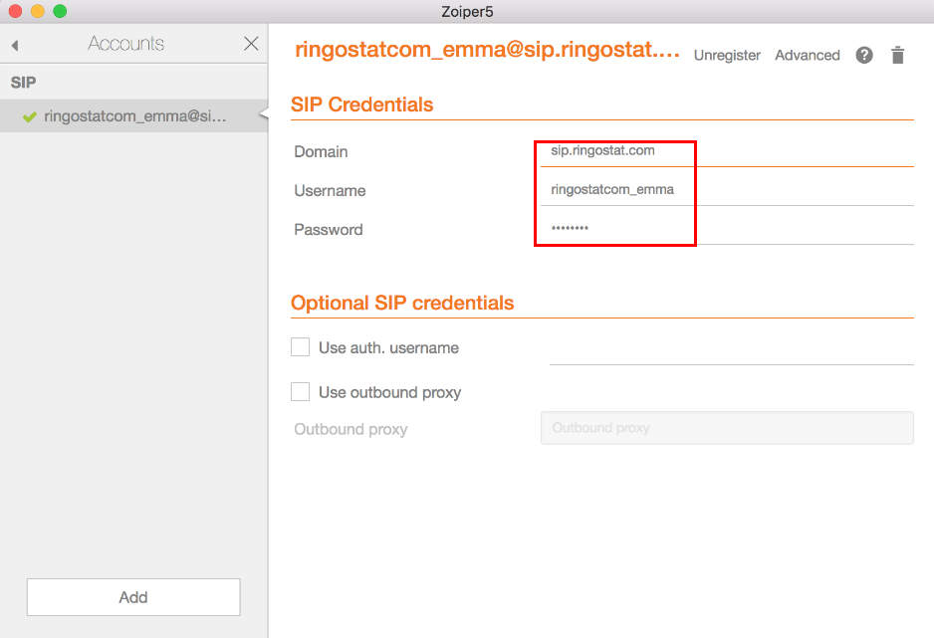Close the Accounts panel with the X

(251, 44)
